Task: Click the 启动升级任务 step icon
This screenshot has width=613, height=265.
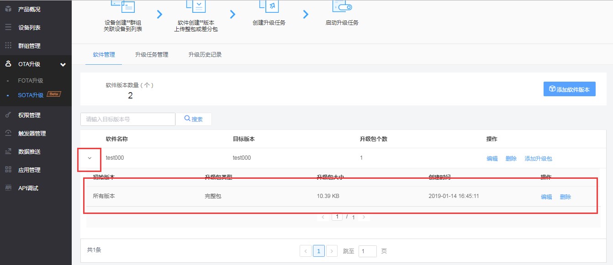Action: pos(342,5)
